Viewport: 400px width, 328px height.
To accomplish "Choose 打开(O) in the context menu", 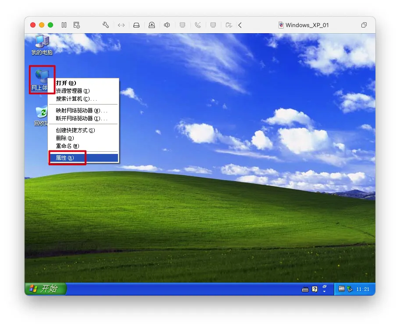I will tap(83, 83).
